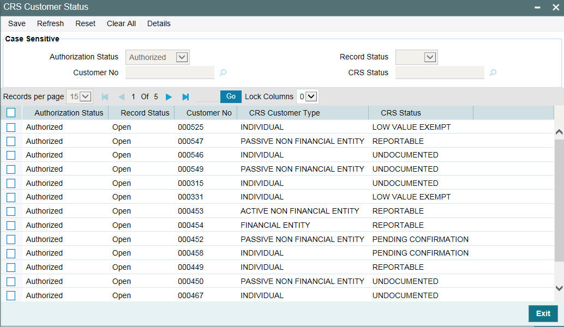Open Lock Columns dropdown
Viewport: 564px width, 327px height.
click(307, 96)
